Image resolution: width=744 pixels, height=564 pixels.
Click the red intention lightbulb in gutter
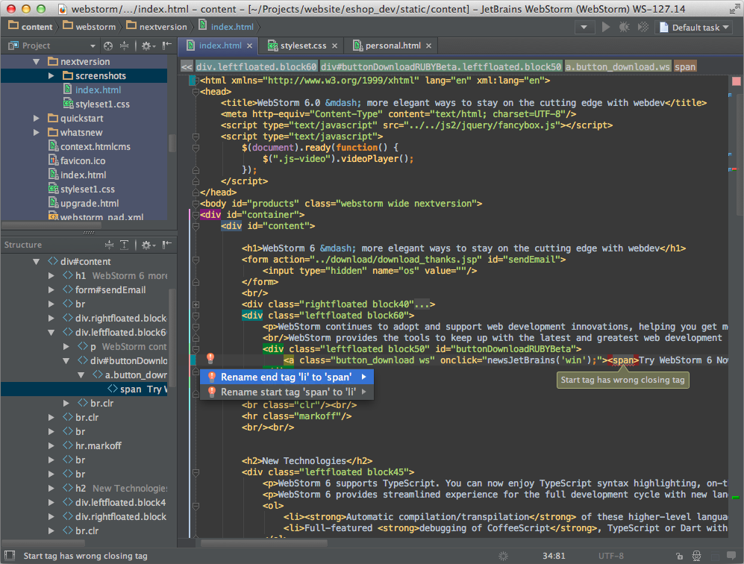210,360
